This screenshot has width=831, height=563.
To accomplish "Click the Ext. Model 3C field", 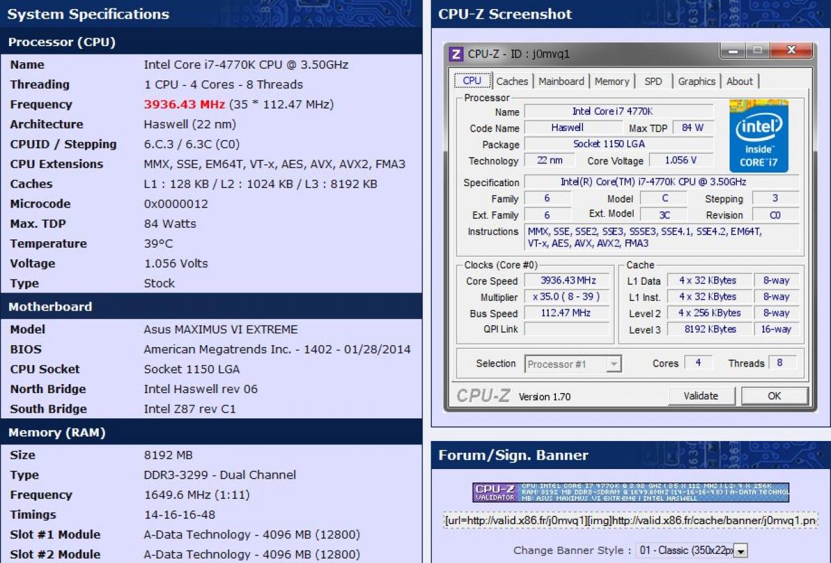I will click(664, 215).
